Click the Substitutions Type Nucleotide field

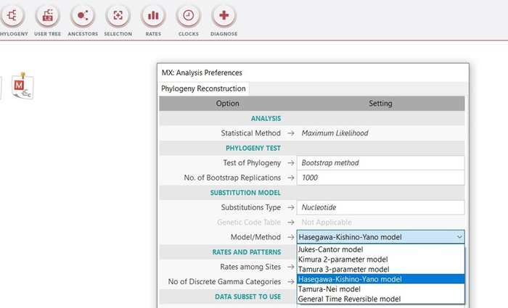(x=380, y=207)
